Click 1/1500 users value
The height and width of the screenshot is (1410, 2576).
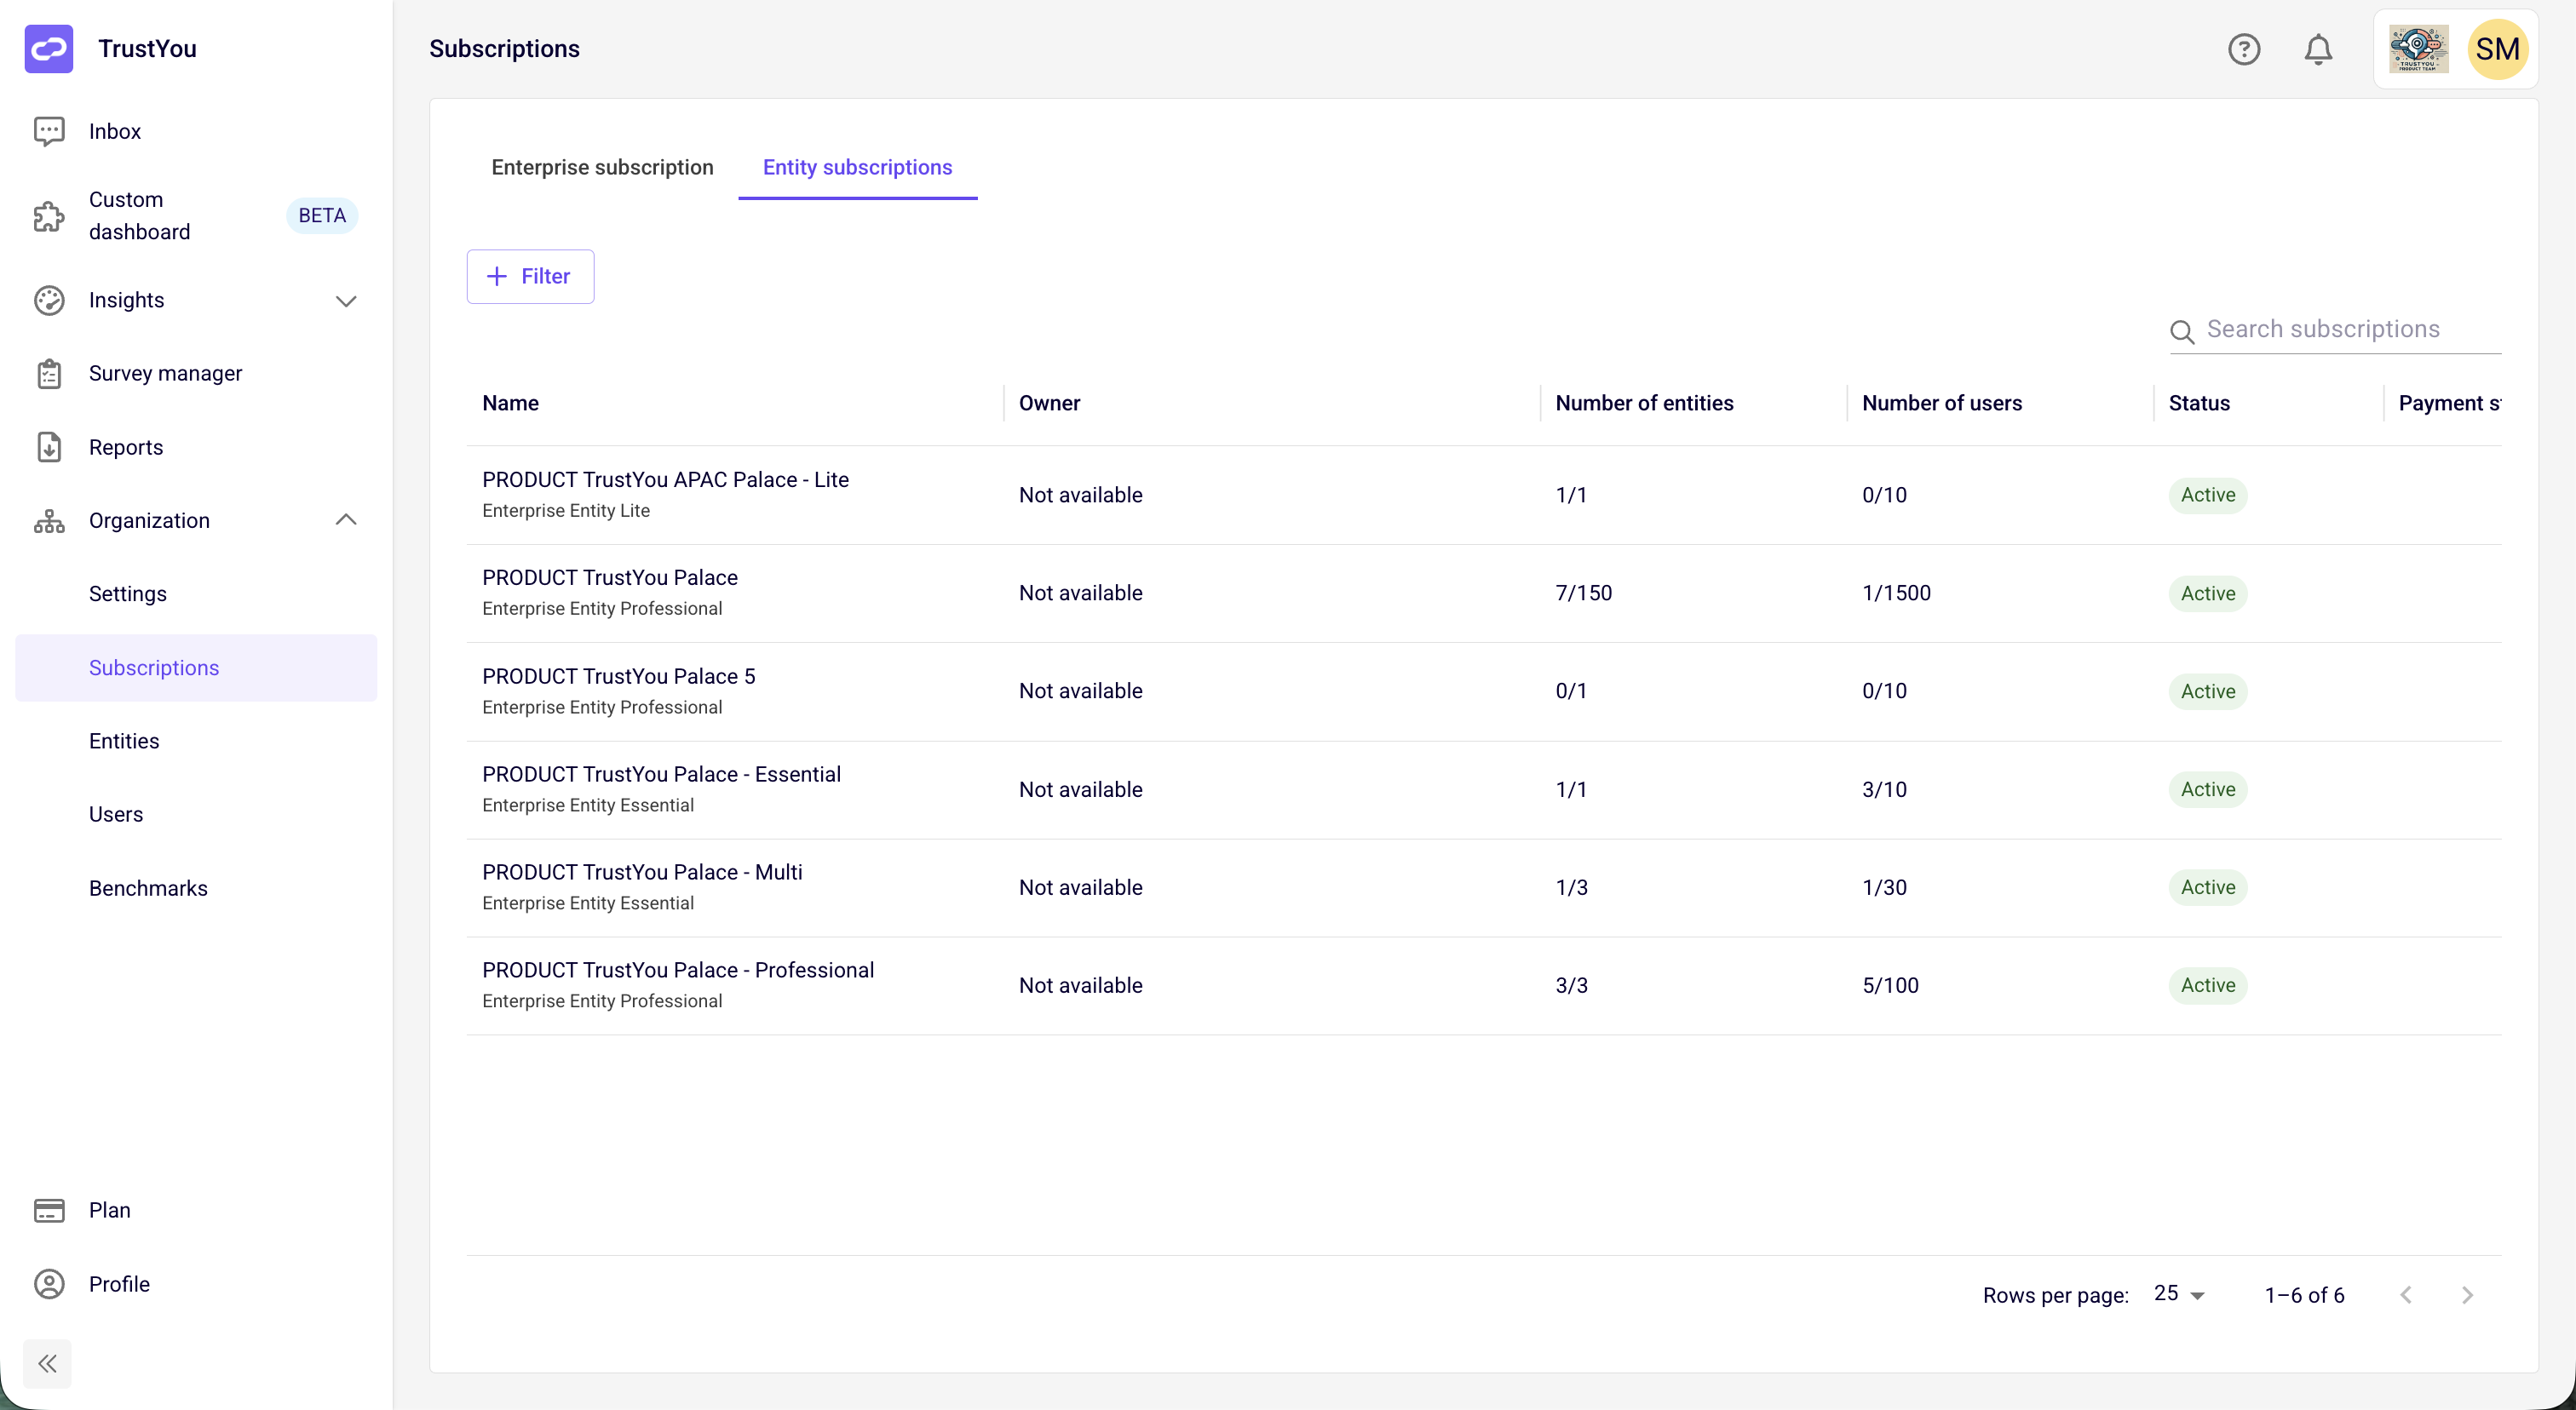1896,593
